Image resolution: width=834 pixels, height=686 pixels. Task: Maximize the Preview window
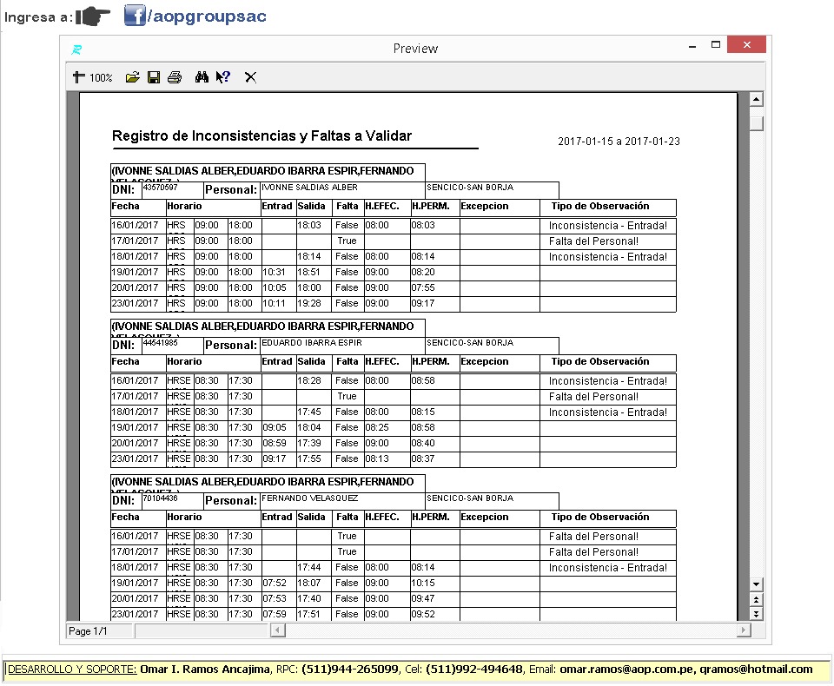[716, 44]
